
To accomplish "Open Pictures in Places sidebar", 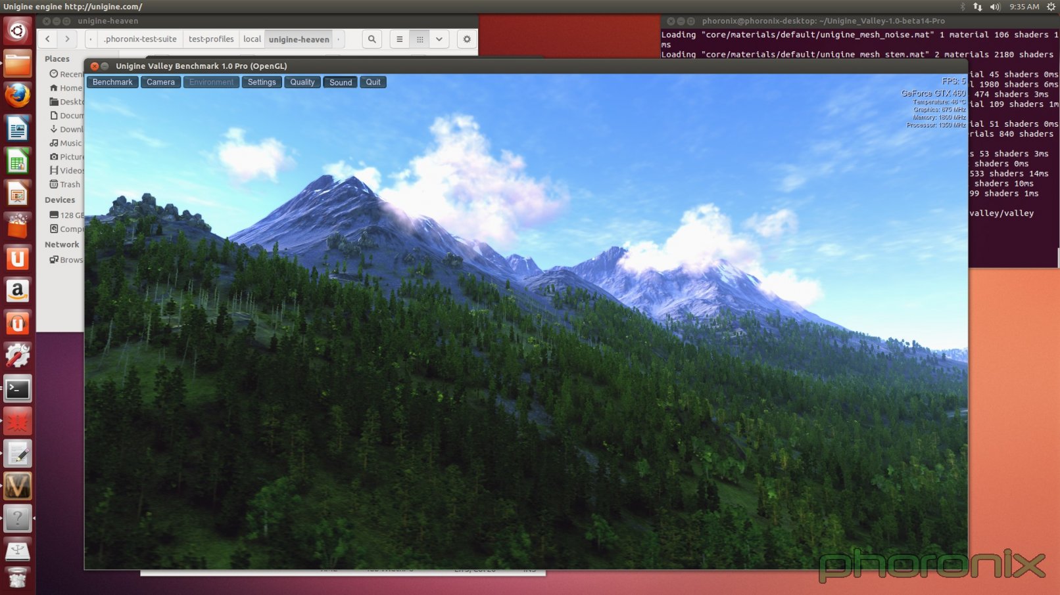I will point(66,157).
